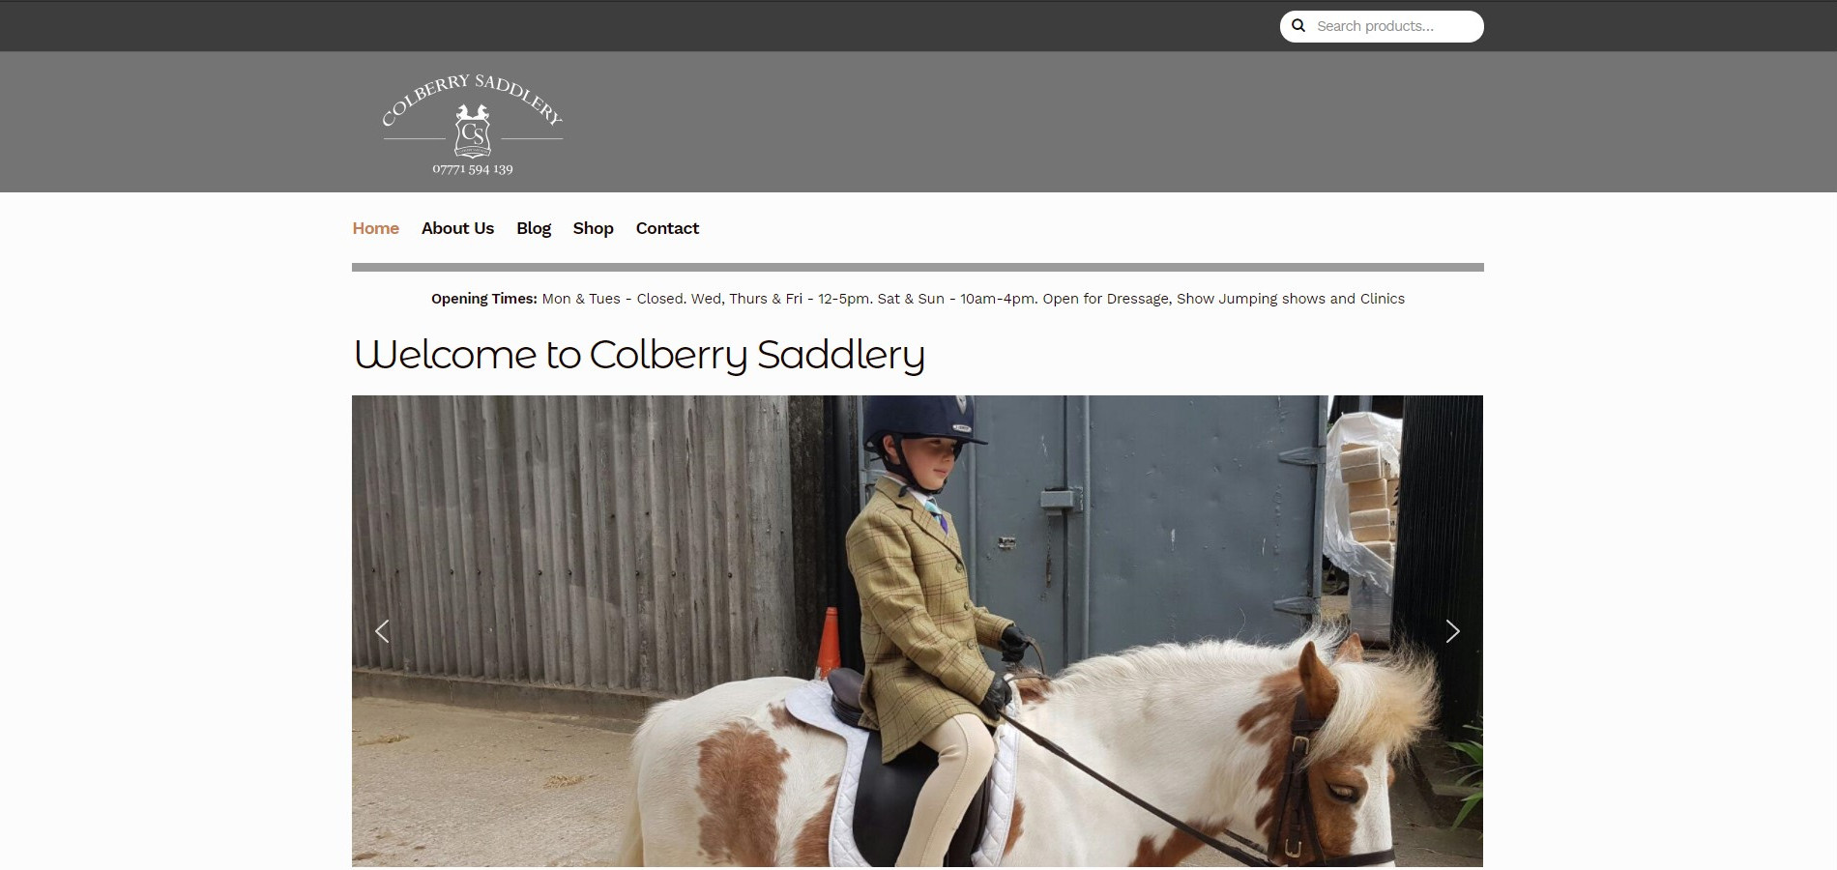Screen dimensions: 1837x870
Task: Click the Welcome to Colberry Saddlery heading
Action: click(x=639, y=355)
